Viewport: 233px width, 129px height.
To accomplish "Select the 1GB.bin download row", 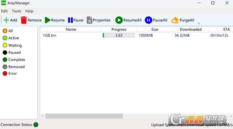I will (x=137, y=35).
